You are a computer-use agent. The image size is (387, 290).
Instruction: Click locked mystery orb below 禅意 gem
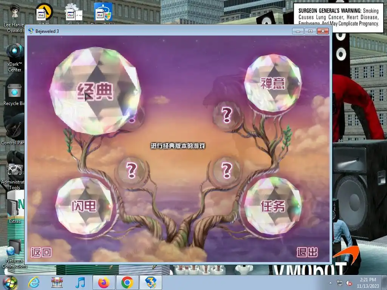(x=227, y=115)
